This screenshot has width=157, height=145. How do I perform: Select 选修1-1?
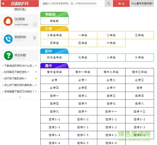[x=54, y=119]
